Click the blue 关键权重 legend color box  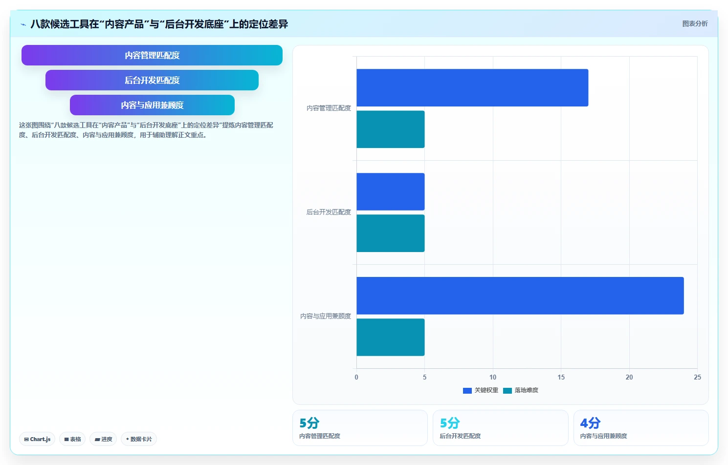click(x=467, y=390)
